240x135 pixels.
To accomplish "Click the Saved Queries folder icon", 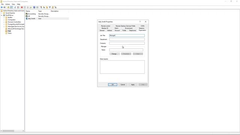I will tap(4, 13).
